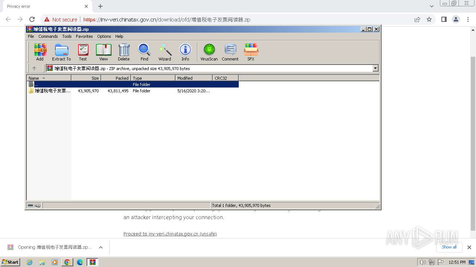The width and height of the screenshot is (476, 267).
Task: Open the Help menu
Action: [119, 36]
